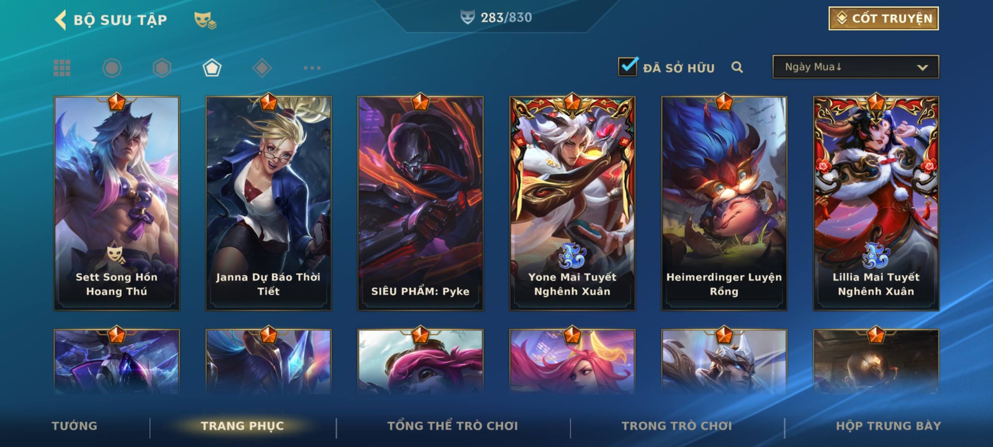Select the first circular rarity filter icon

click(112, 68)
